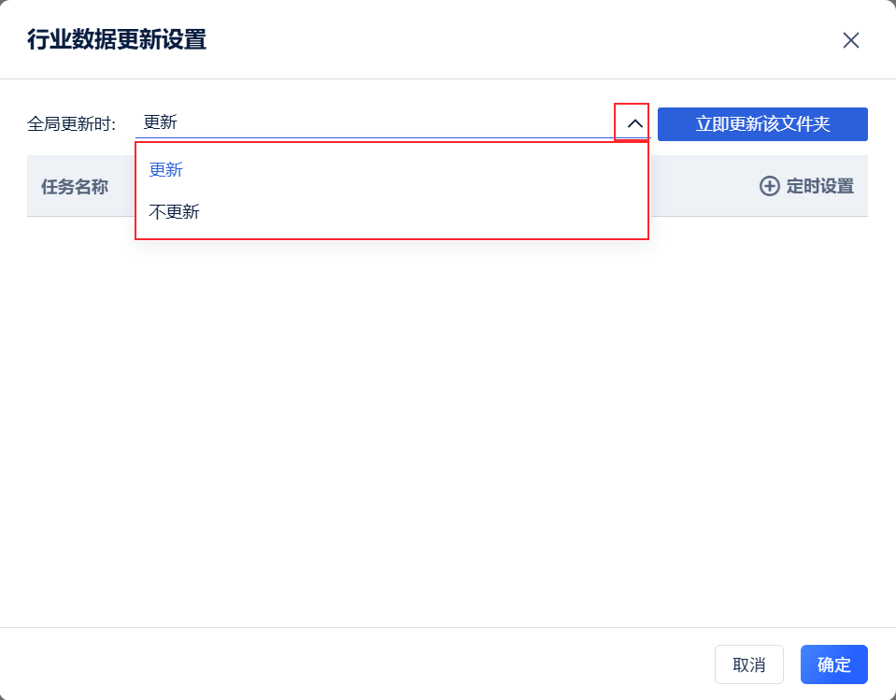Screen dimensions: 896x700
Task: Click the underline of the 全局更新时 dropdown
Action: click(x=374, y=137)
